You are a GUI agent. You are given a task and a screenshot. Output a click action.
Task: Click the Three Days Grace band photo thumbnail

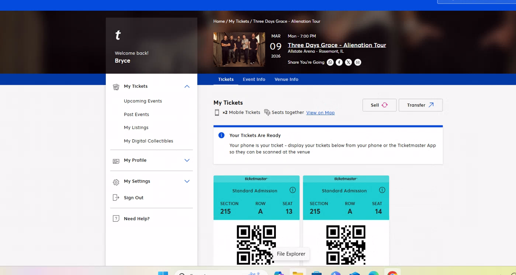tap(239, 49)
